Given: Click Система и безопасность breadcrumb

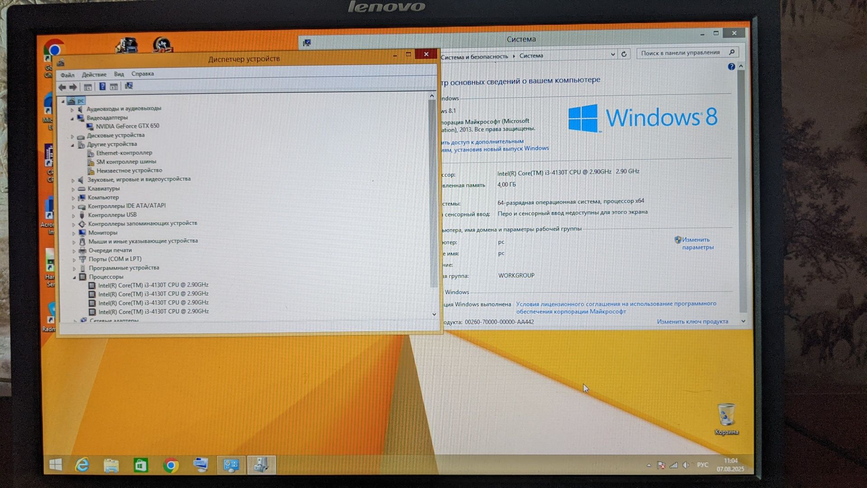Looking at the screenshot, I should 474,56.
